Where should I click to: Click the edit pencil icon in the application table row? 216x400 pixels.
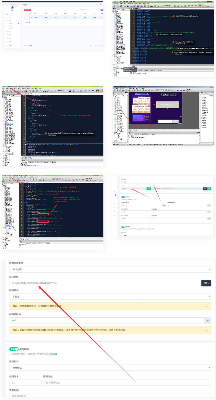102,17
